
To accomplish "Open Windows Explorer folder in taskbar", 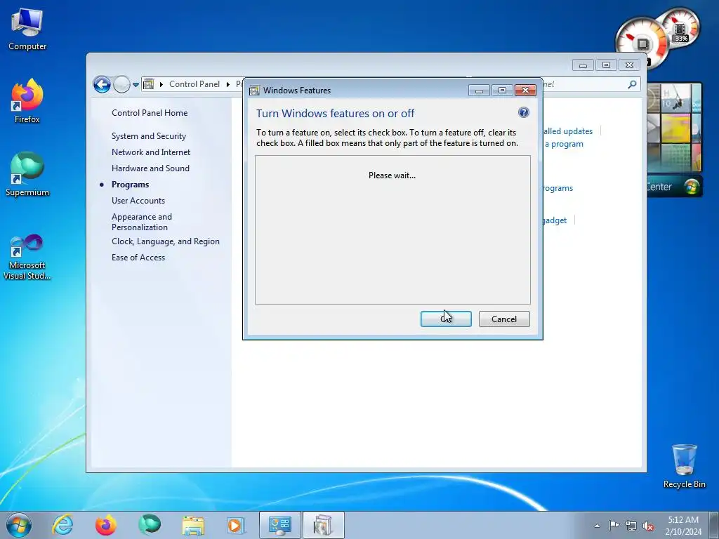I will click(193, 525).
